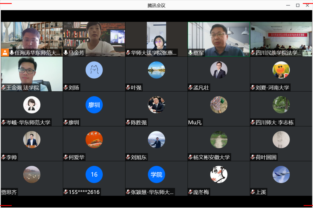This screenshot has height=208, width=313.
Task: Maximize the 腾讯会议 window
Action: 298,5
